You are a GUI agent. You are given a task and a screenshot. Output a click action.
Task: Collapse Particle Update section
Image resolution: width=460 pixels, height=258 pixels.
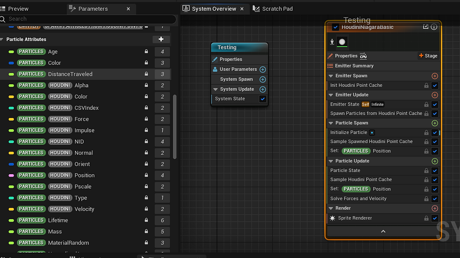[x=331, y=161]
